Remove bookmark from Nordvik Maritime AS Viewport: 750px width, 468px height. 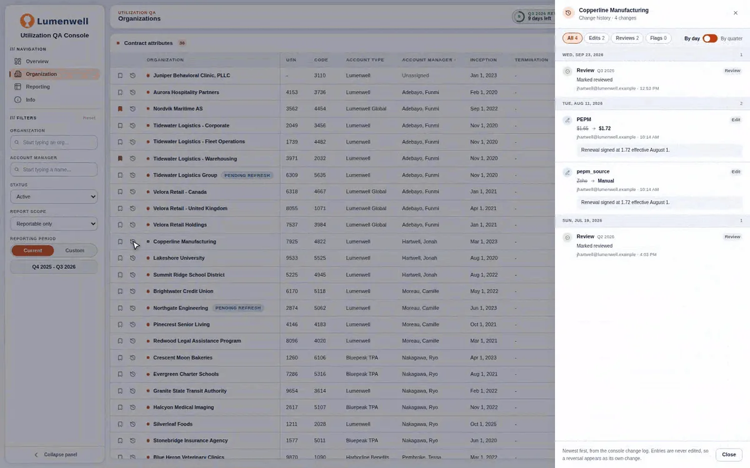click(120, 109)
